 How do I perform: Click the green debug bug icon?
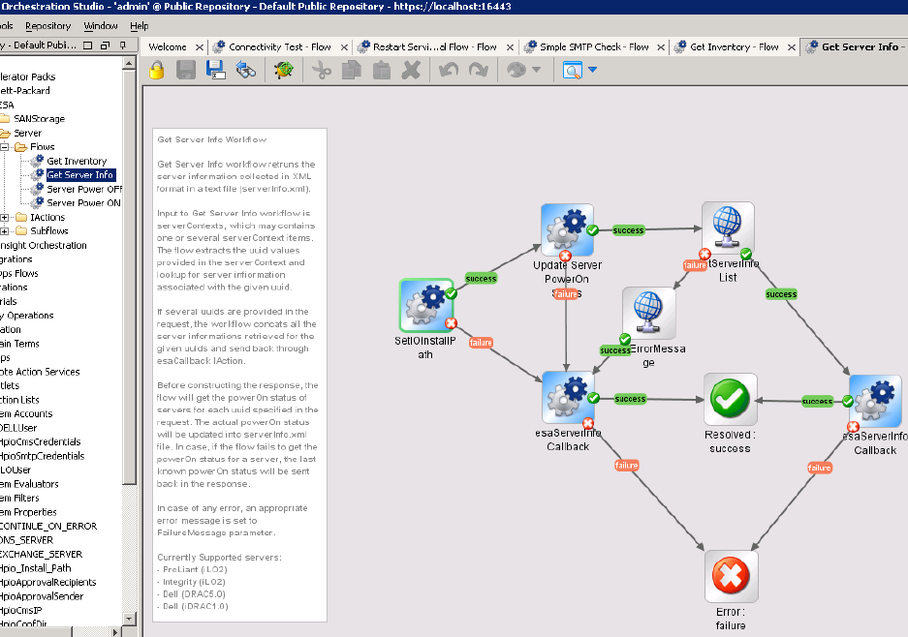click(284, 70)
